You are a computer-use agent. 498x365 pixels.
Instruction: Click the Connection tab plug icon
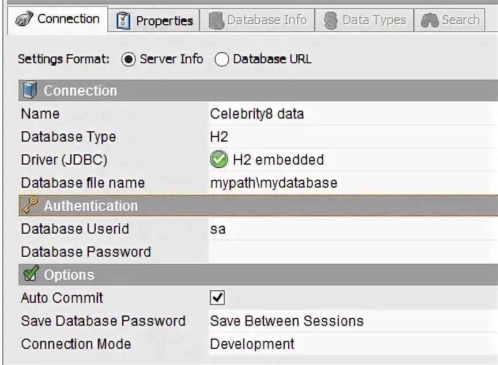click(x=24, y=19)
